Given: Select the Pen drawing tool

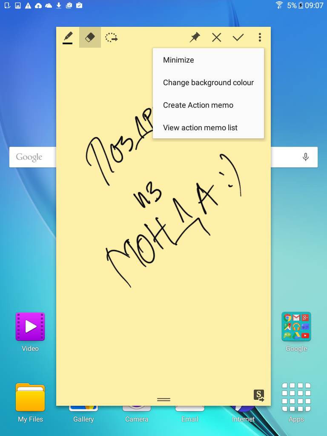Looking at the screenshot, I should [68, 37].
